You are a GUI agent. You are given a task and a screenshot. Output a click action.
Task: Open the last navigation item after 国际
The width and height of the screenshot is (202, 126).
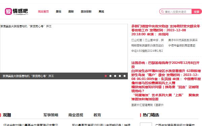tap(101, 11)
